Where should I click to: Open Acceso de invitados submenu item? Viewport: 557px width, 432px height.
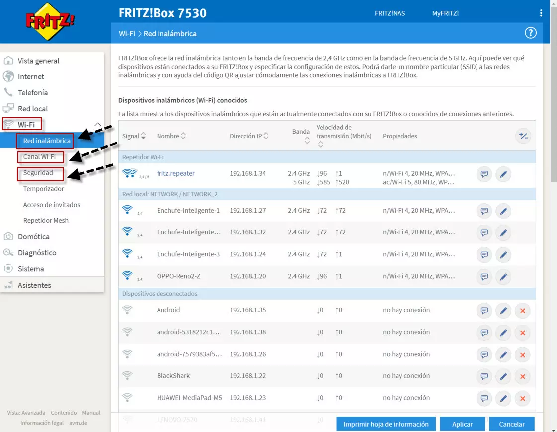52,205
